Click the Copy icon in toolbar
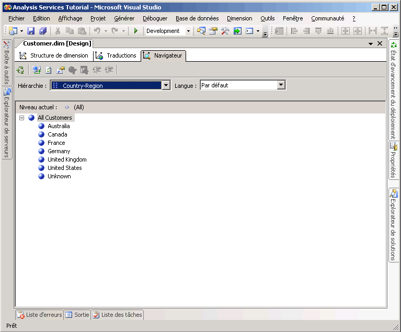401x332 pixels. point(70,31)
